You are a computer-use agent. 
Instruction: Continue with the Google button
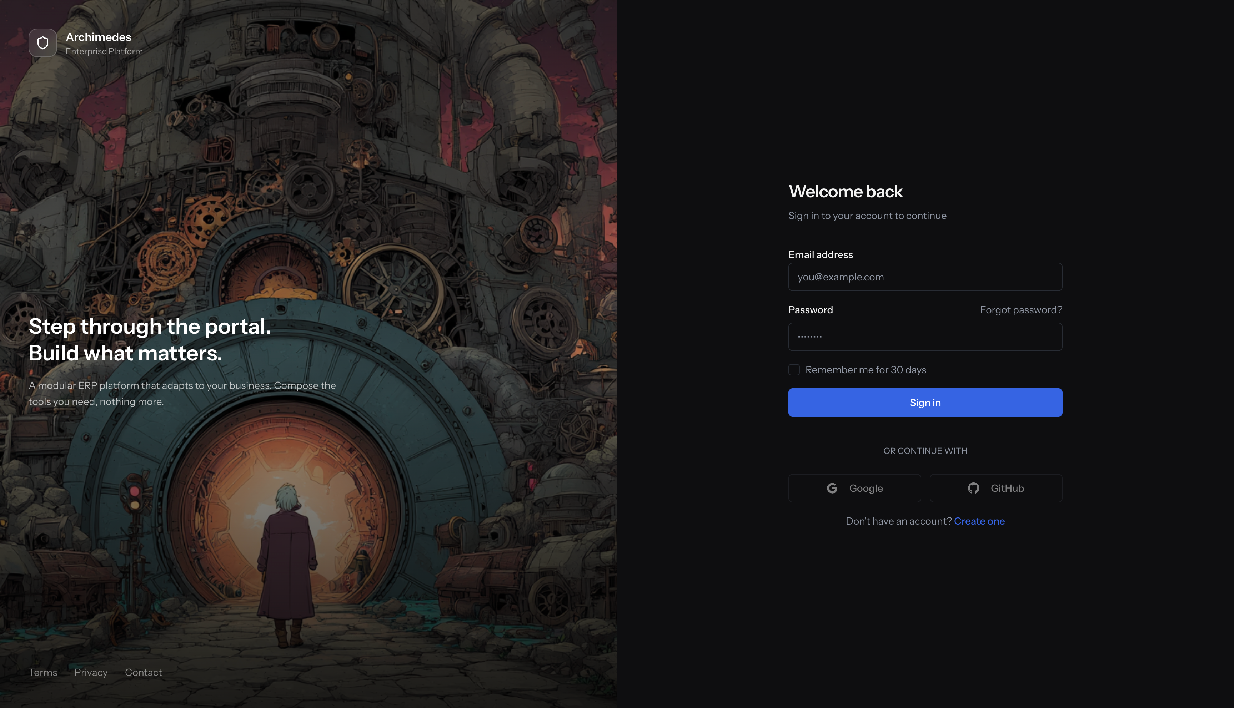pyautogui.click(x=854, y=488)
